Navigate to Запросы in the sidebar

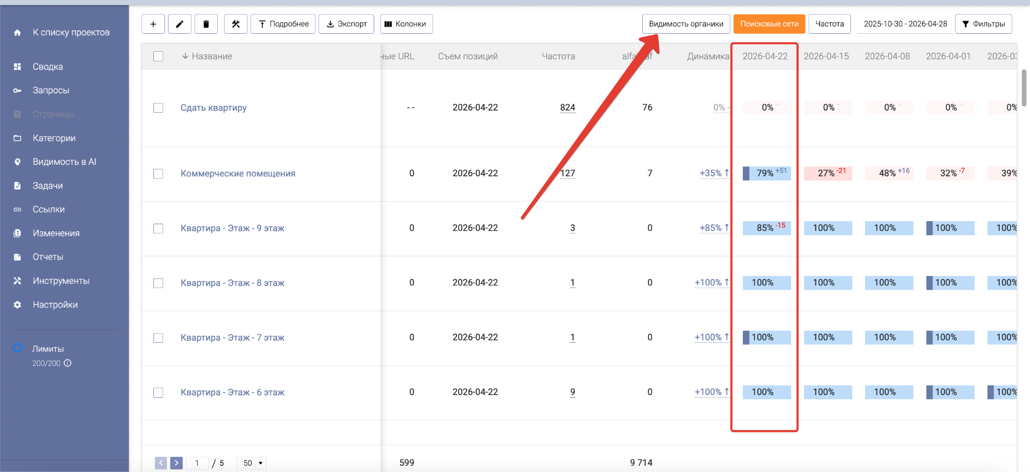pyautogui.click(x=51, y=90)
